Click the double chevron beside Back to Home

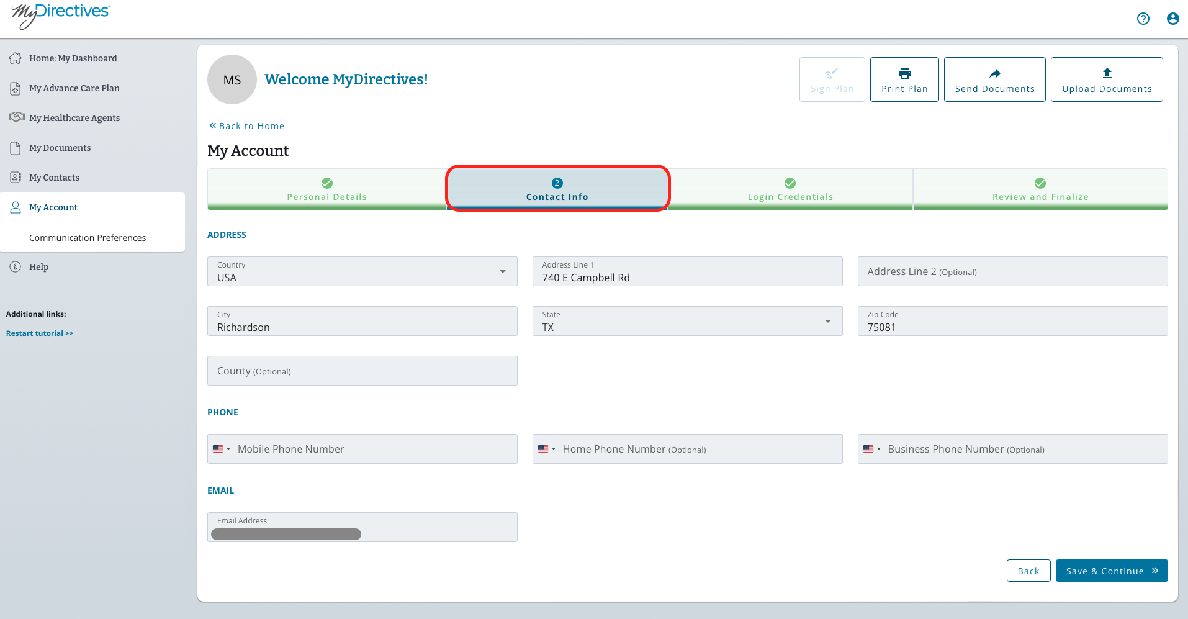tap(213, 125)
